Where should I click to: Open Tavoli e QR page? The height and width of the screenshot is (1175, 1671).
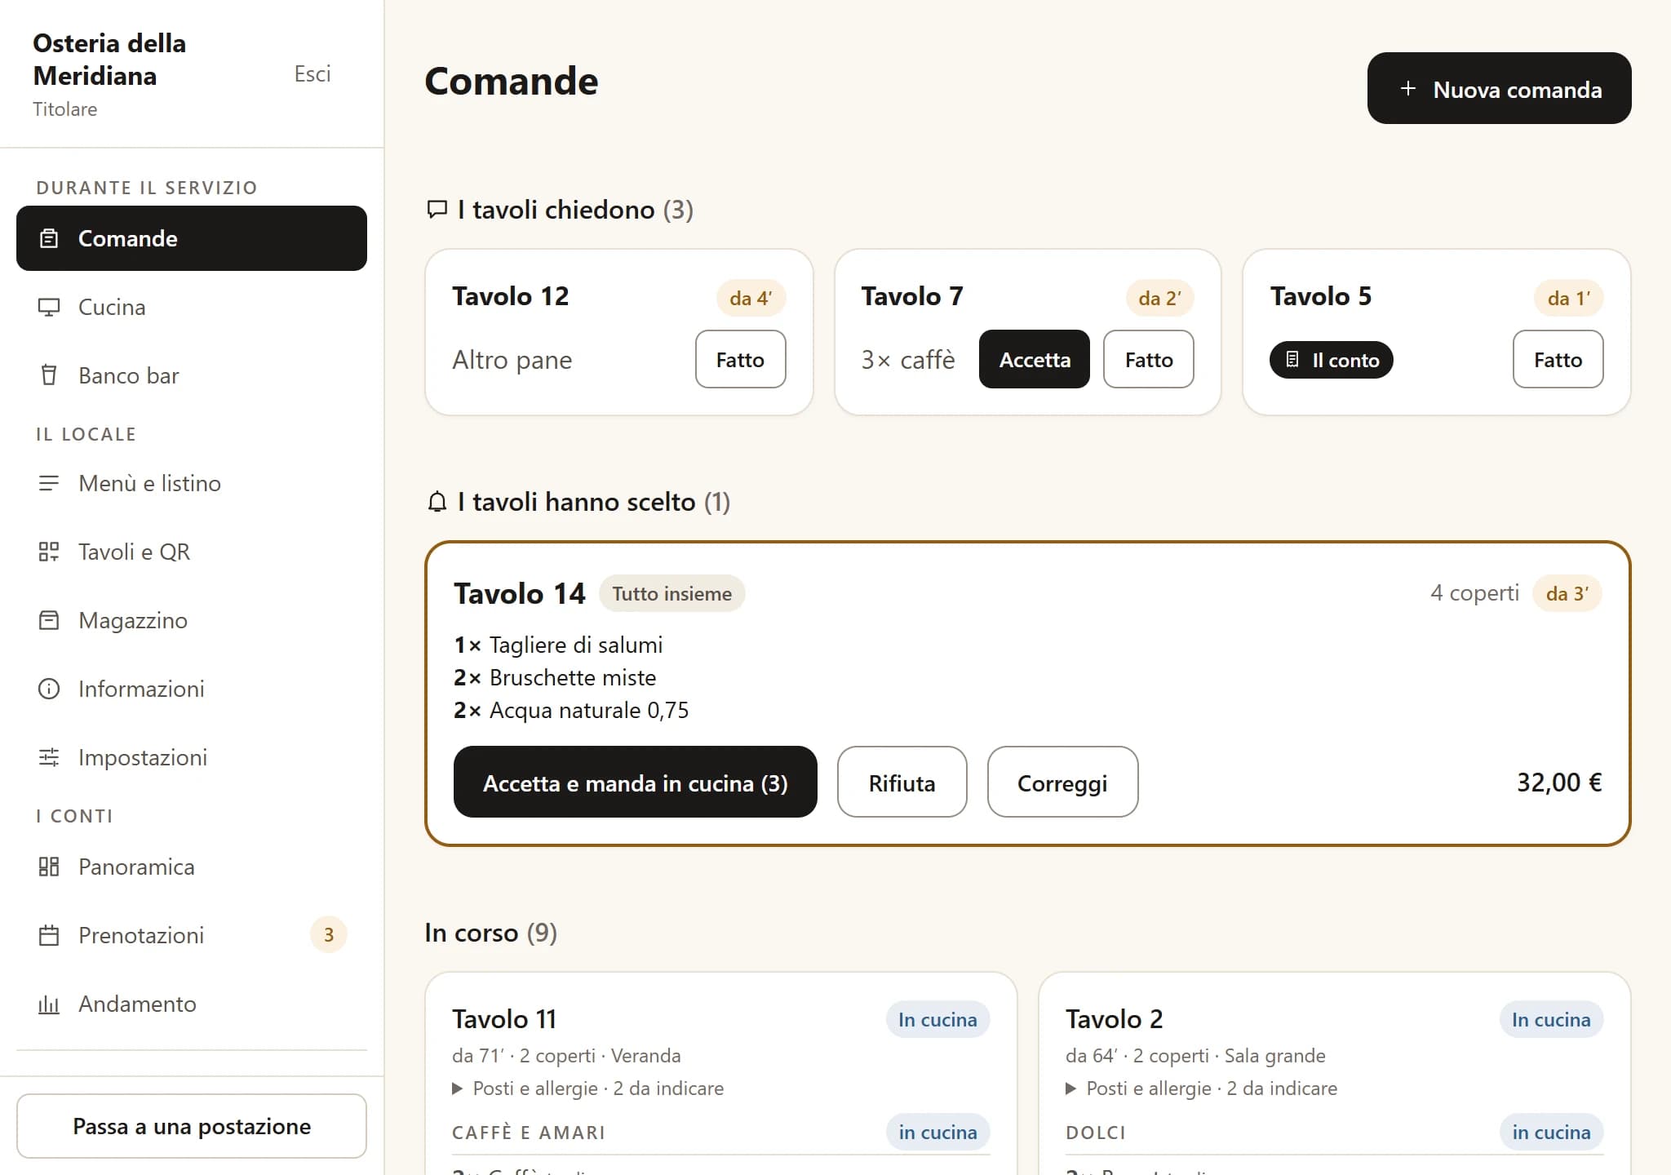pos(192,552)
